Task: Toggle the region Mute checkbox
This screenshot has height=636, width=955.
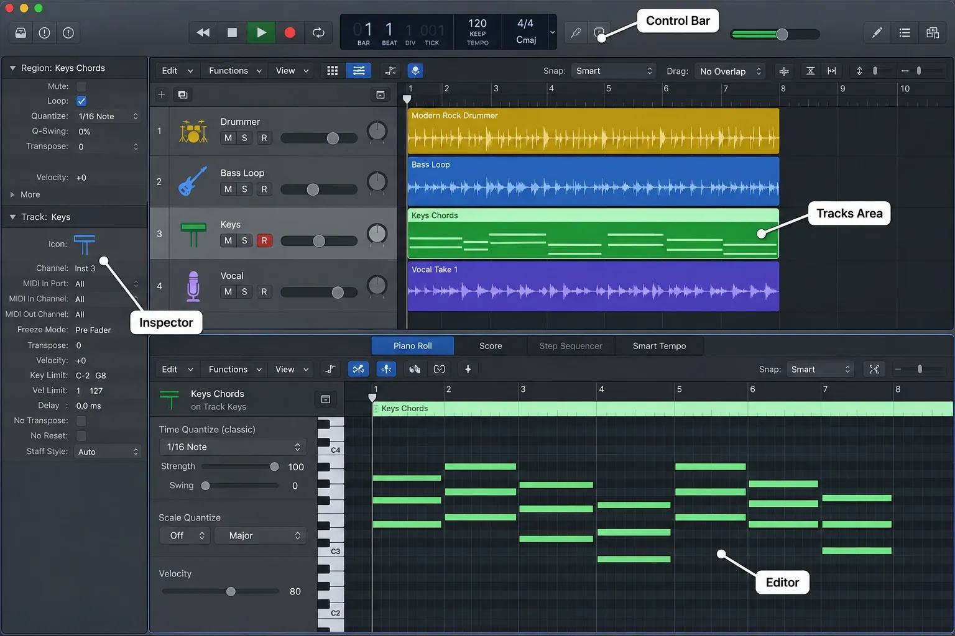Action: point(81,86)
